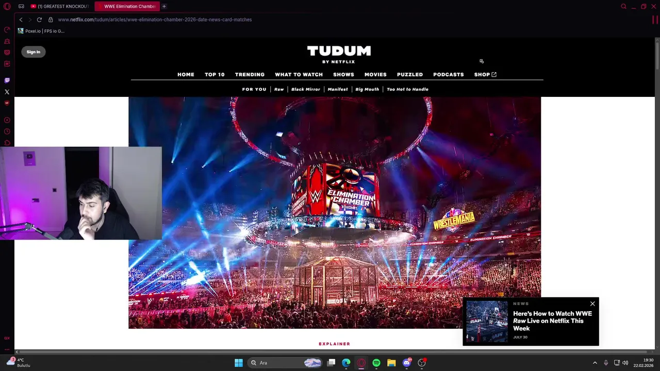Open the Poxel.io bookmark
This screenshot has height=371, width=660.
coord(41,31)
